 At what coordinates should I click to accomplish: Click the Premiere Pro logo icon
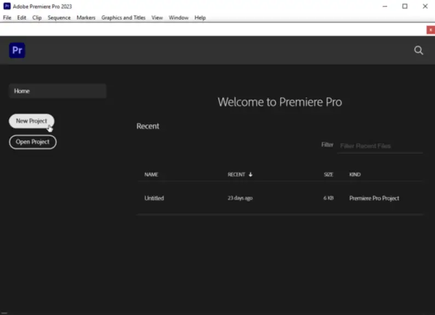pyautogui.click(x=17, y=50)
